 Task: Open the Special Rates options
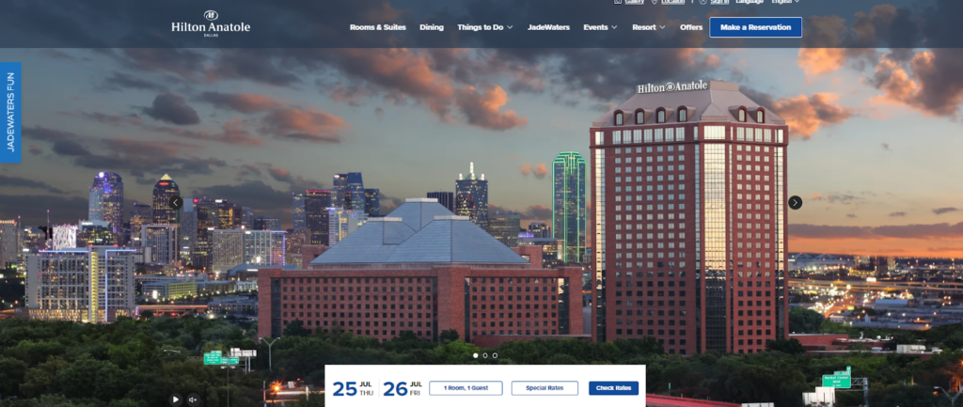pyautogui.click(x=545, y=388)
